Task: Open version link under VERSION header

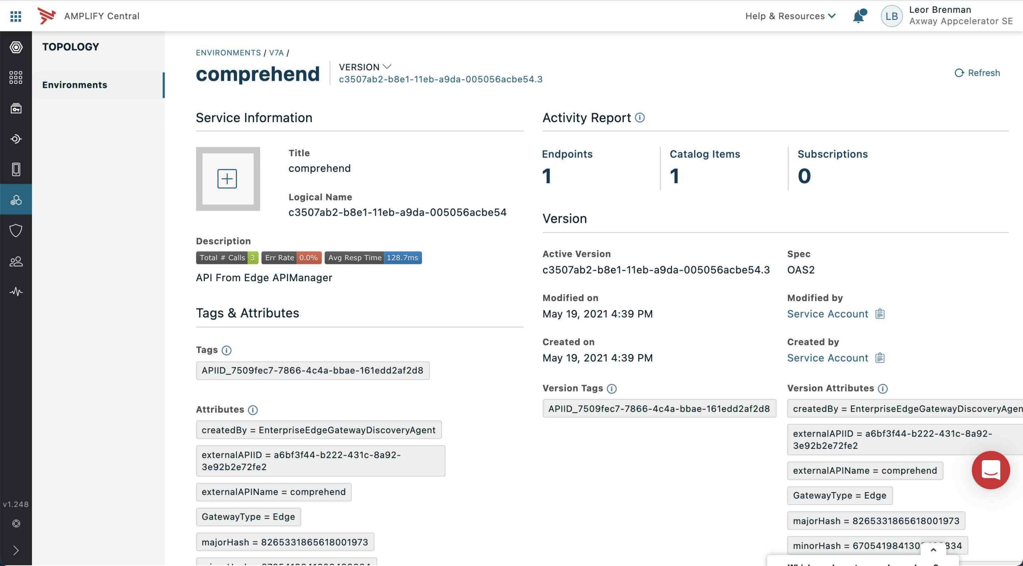Action: (440, 79)
